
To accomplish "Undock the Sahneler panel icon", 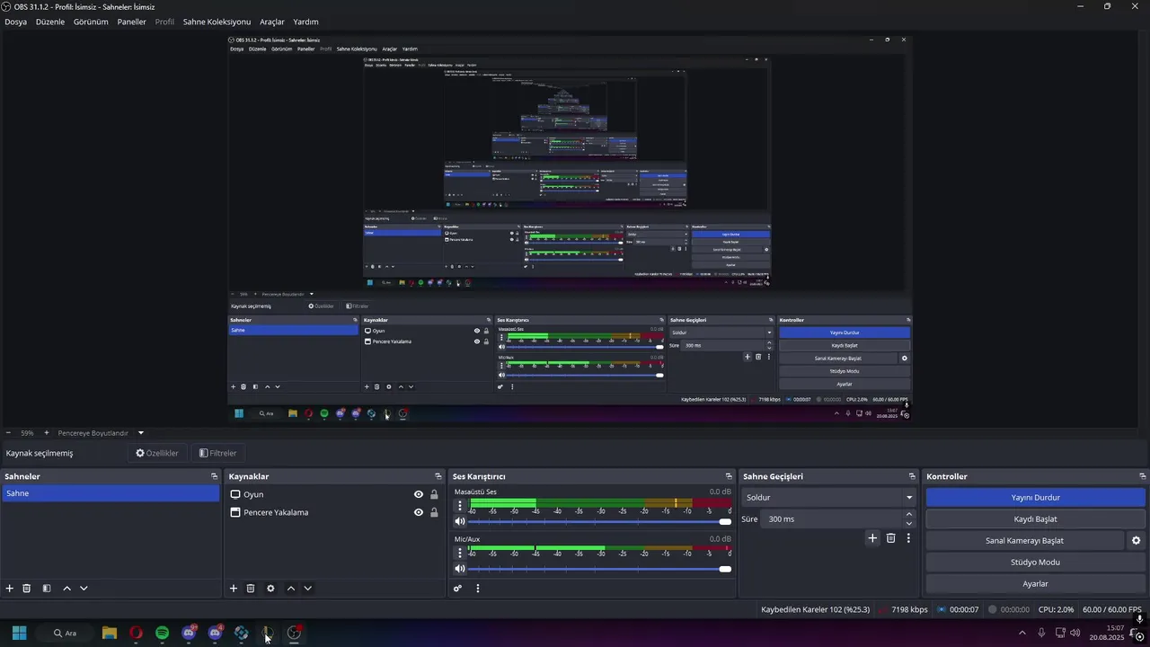I will (x=214, y=476).
